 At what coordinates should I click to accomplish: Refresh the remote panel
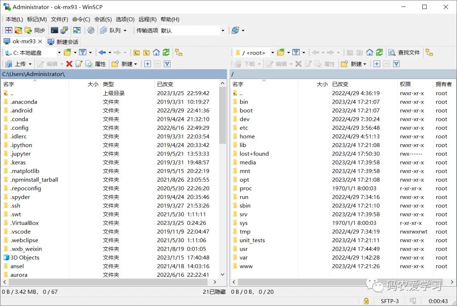tap(380, 52)
